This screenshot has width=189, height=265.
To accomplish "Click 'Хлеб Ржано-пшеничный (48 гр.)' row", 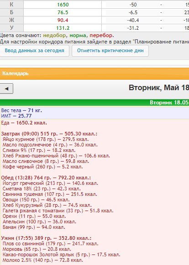I will point(56,156).
